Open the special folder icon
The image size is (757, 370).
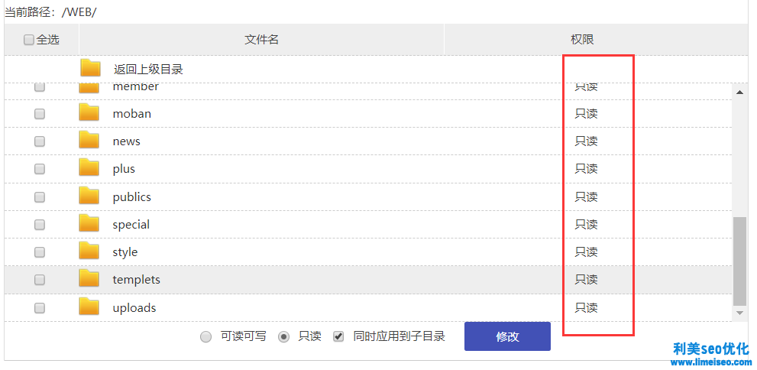(x=89, y=223)
